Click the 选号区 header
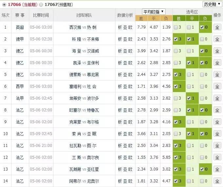The height and width of the screenshot is (187, 223). [192, 12]
